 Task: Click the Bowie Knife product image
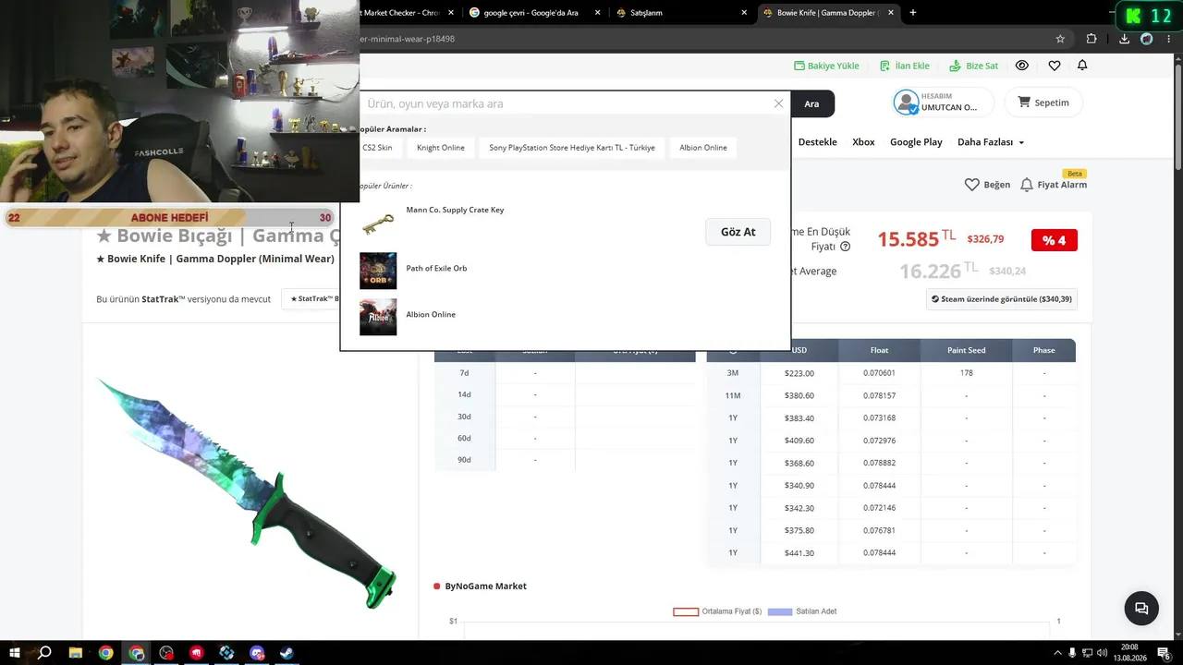[248, 493]
